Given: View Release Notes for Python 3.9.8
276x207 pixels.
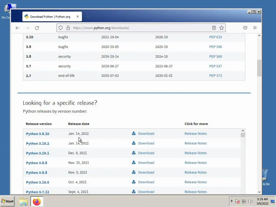Looking at the screenshot, I should [x=196, y=172].
